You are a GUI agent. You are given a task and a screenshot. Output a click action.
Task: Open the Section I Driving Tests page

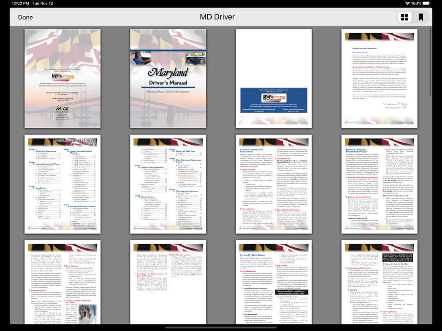pyautogui.click(x=274, y=184)
